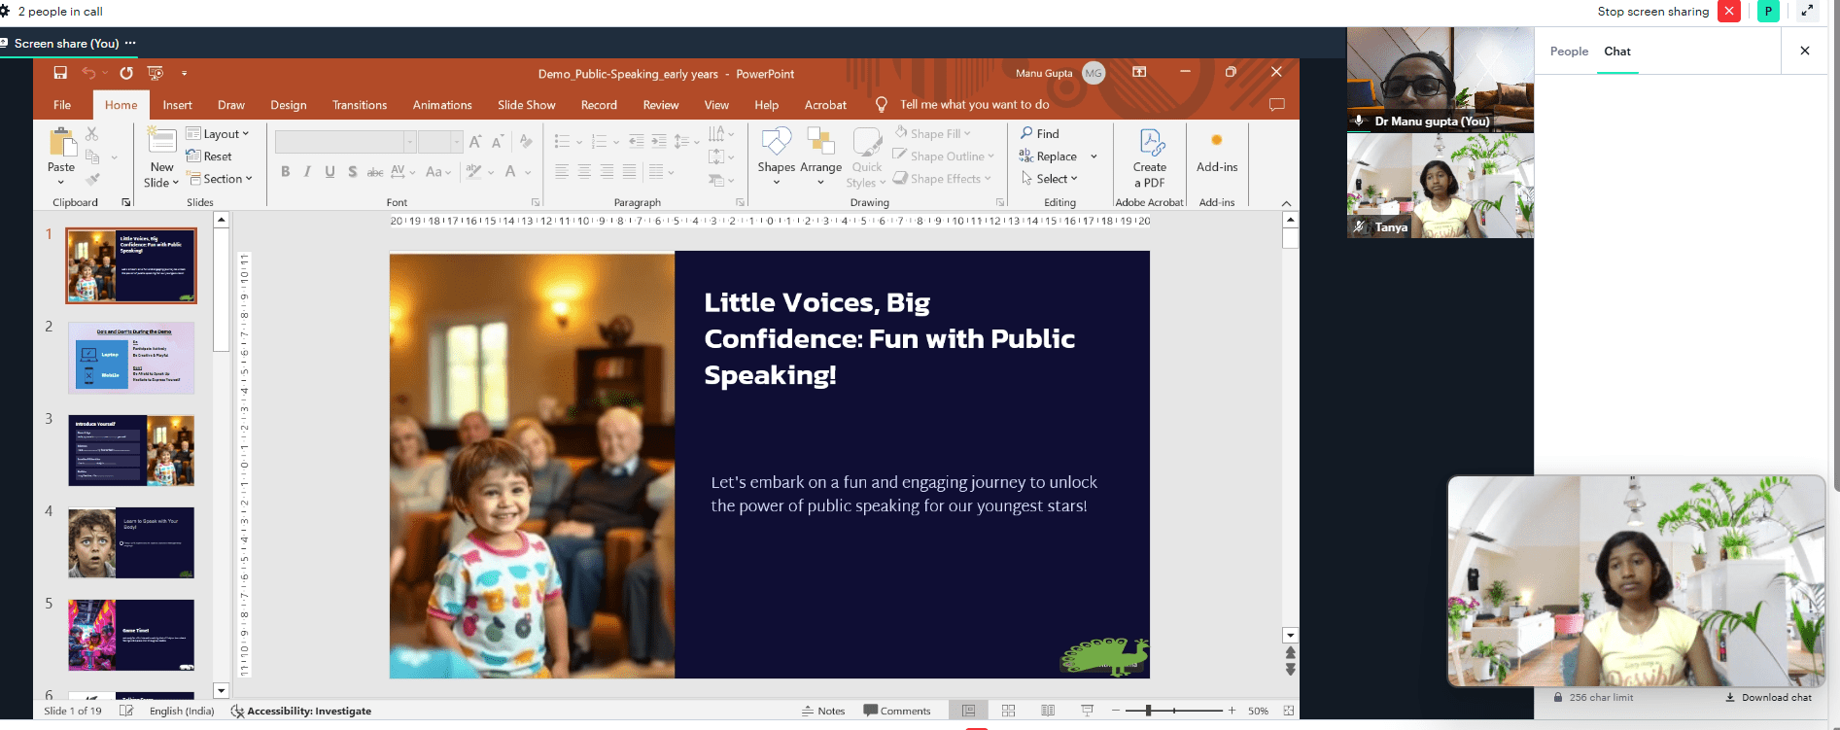Viewport: 1840px width, 730px height.
Task: Toggle Normal view button in status bar
Action: point(968,711)
